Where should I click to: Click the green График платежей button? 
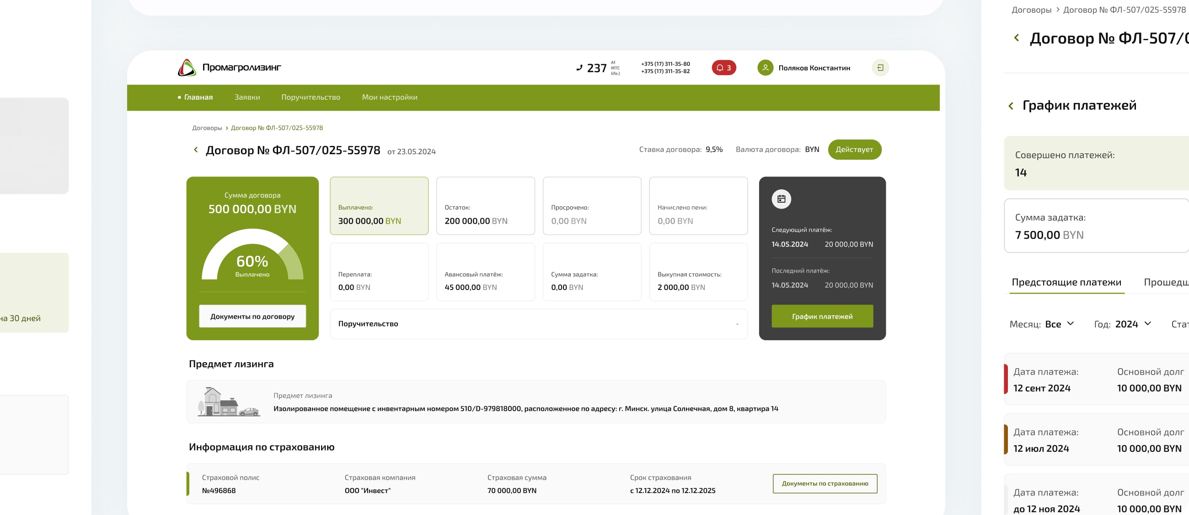click(822, 316)
